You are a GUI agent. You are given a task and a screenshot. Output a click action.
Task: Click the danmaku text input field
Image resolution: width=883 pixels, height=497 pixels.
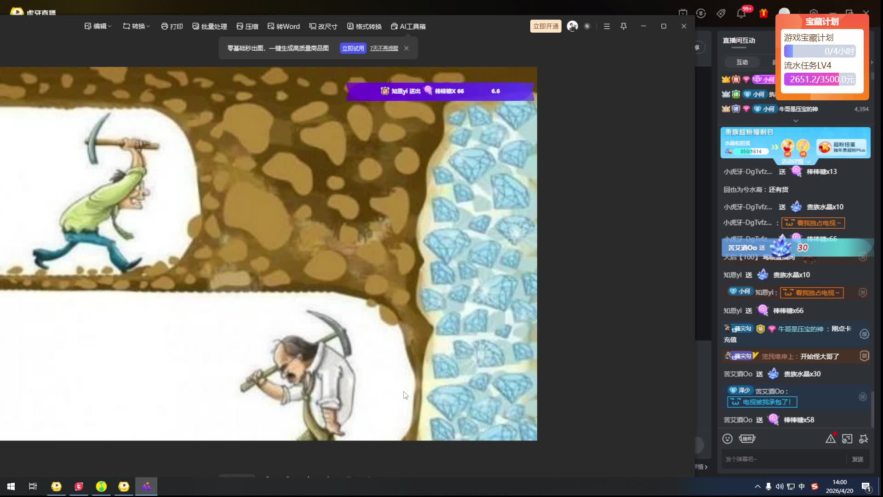[782, 459]
